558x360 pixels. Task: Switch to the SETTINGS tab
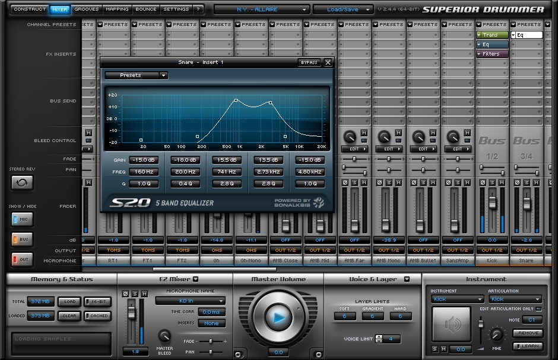(176, 9)
